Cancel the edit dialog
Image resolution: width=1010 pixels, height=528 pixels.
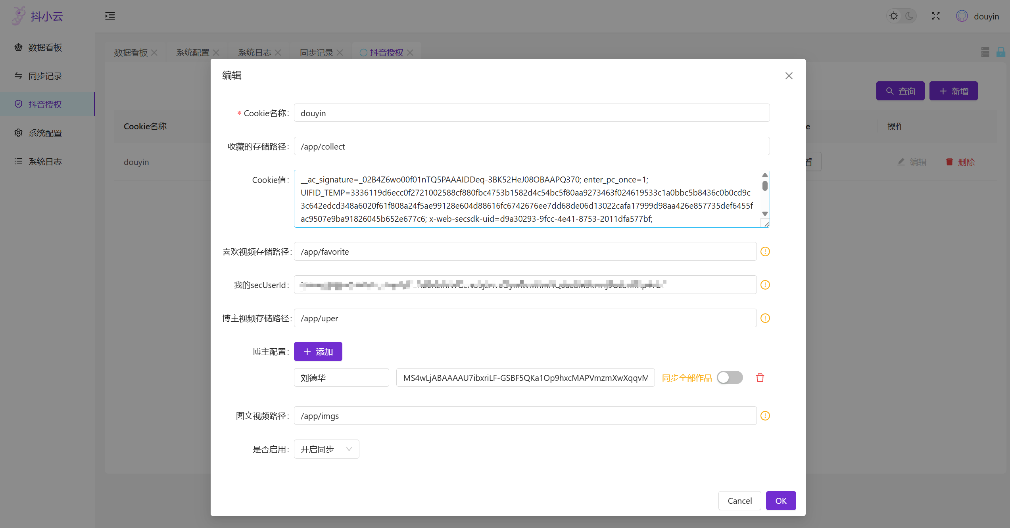point(740,501)
